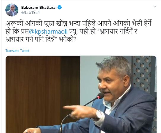Click the microphone in the photo
161x133 pixels.
pos(100,96)
